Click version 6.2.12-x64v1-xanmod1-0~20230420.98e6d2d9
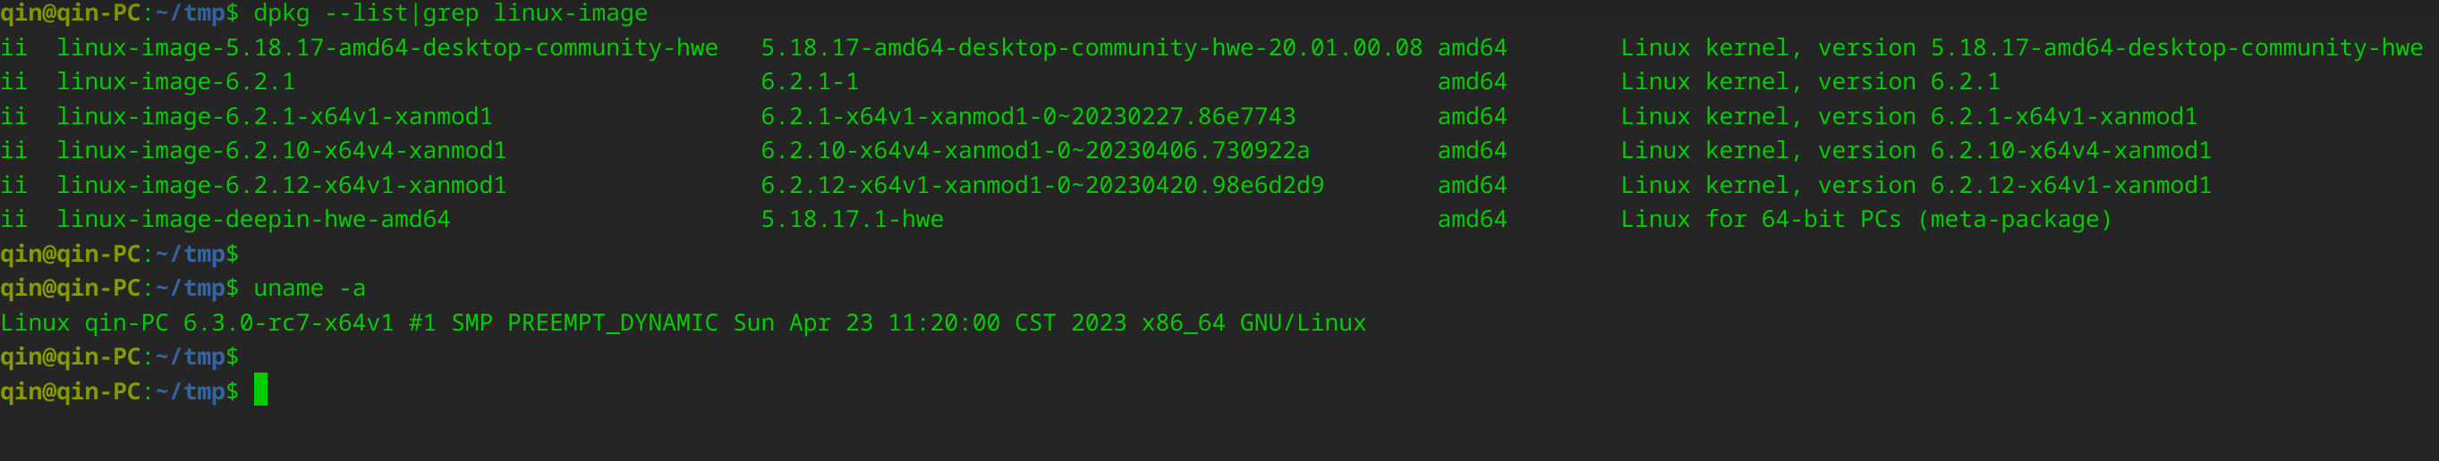The image size is (2439, 461). pos(1041,185)
